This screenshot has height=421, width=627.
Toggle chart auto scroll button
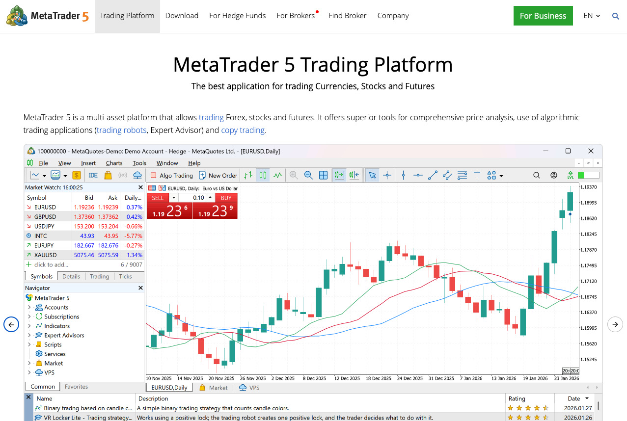tap(338, 175)
